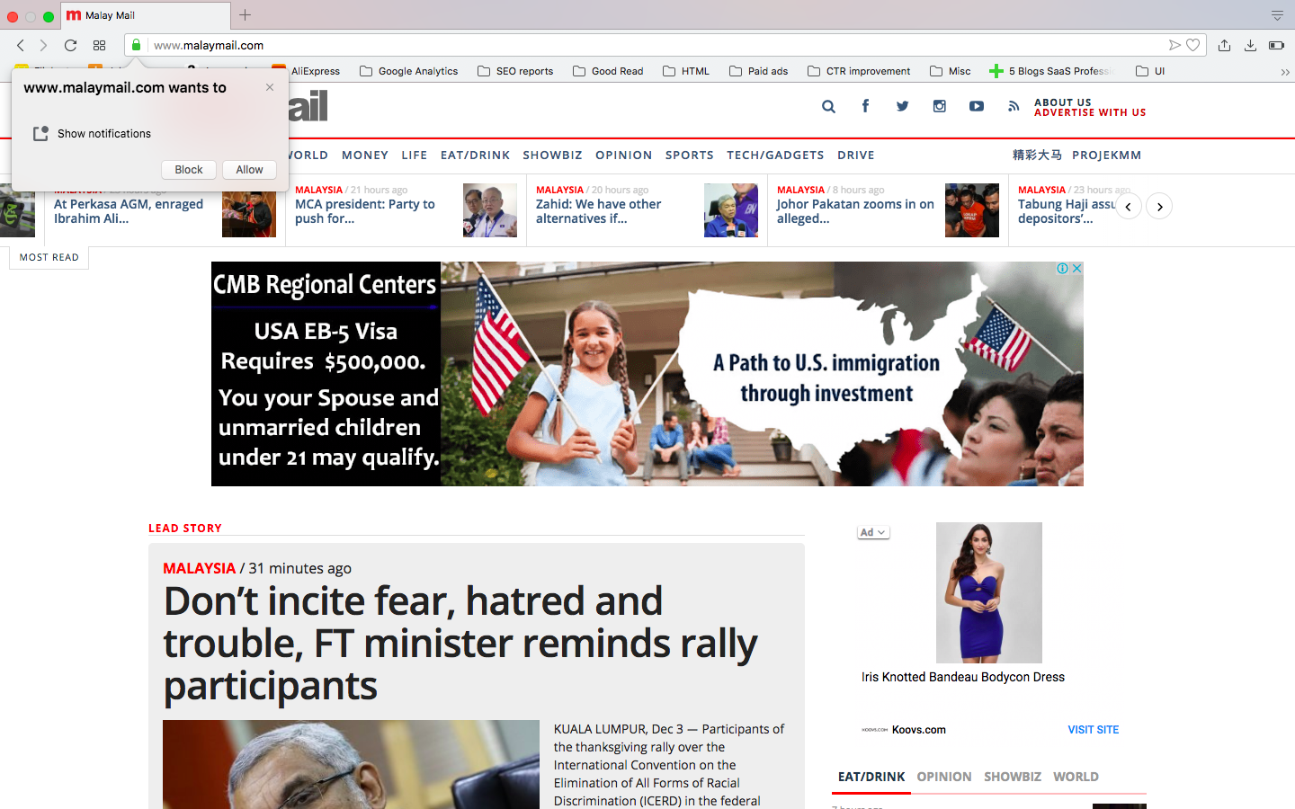Open the 'Don't incite fear' lead story headline
The width and height of the screenshot is (1295, 809).
pos(460,643)
